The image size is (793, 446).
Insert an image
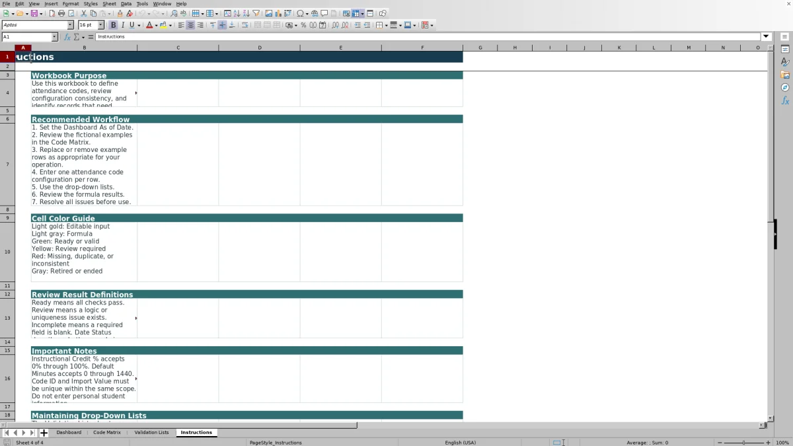[268, 13]
